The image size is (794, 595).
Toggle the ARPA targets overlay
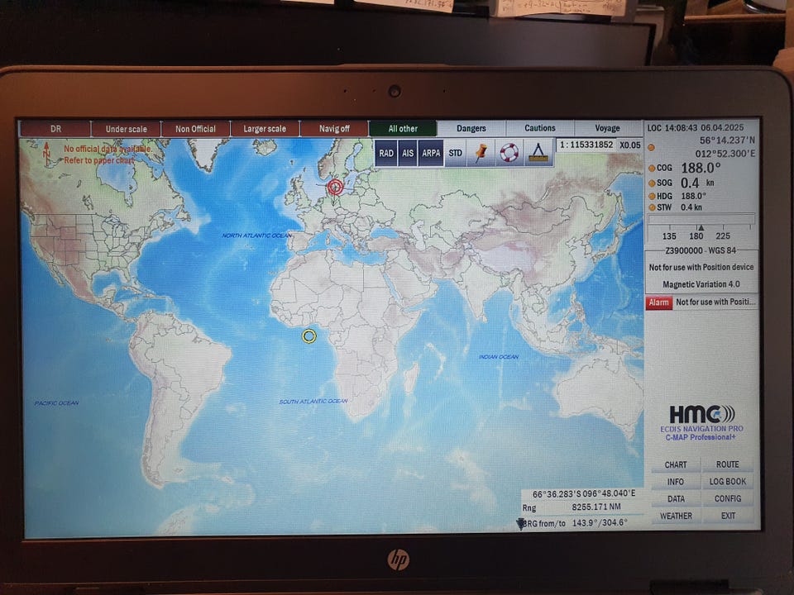[x=431, y=153]
